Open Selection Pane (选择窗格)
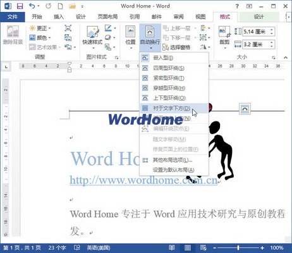The height and width of the screenshot is (253, 292). tap(177, 47)
